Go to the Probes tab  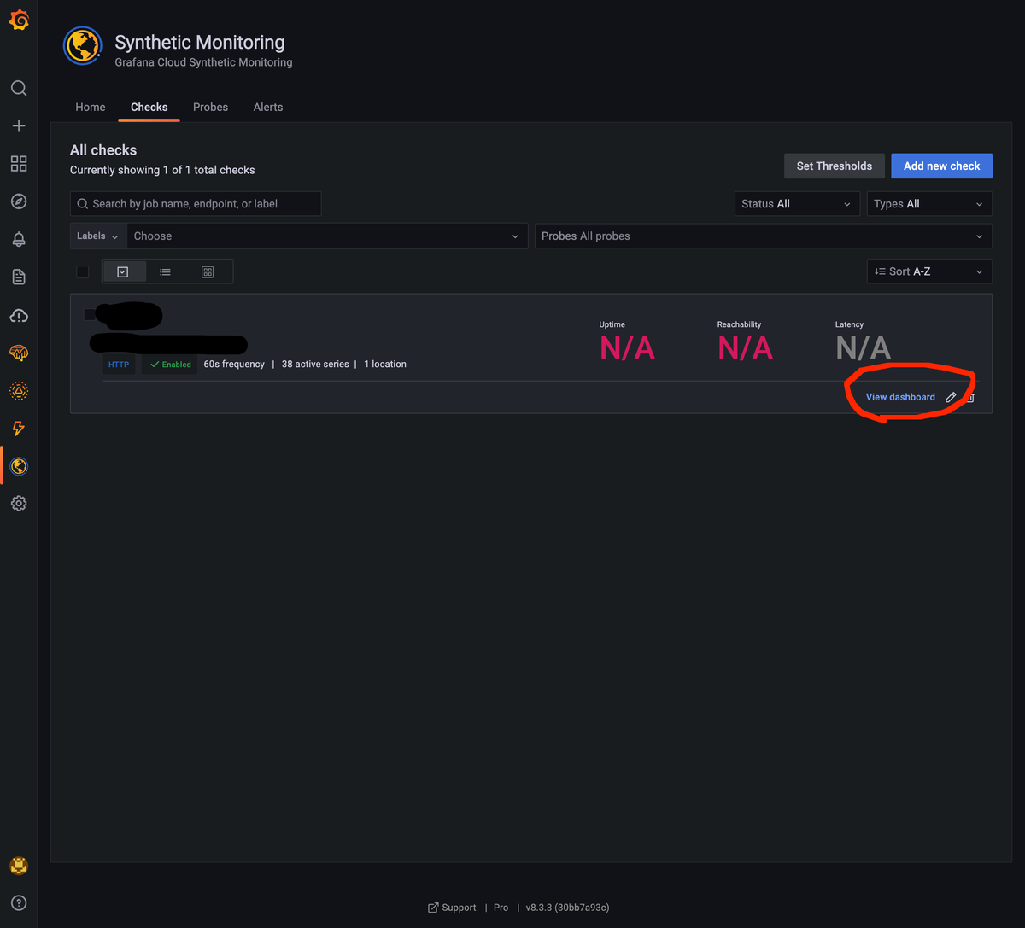210,107
